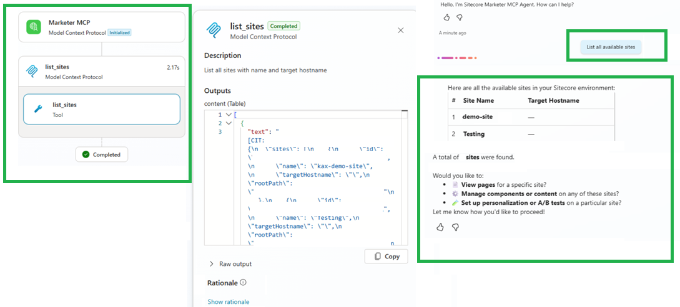Give thumbs up to the sites list response
The image size is (680, 307).
440,227
